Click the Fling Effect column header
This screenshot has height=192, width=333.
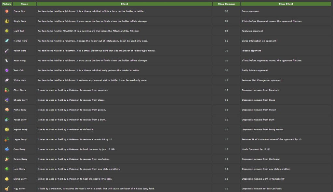click(286, 4)
